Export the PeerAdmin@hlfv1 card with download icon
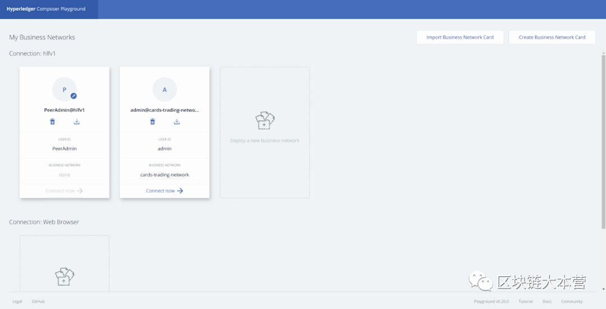Screen dimensions: 606x309 pyautogui.click(x=76, y=121)
